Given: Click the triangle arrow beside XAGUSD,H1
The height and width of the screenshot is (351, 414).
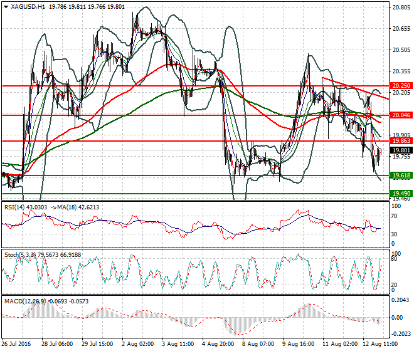Looking at the screenshot, I should tap(6, 6).
